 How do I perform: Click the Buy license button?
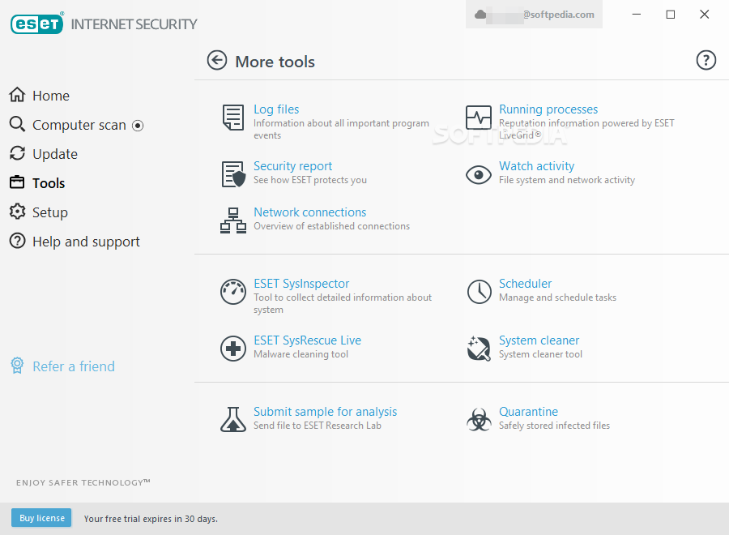41,518
